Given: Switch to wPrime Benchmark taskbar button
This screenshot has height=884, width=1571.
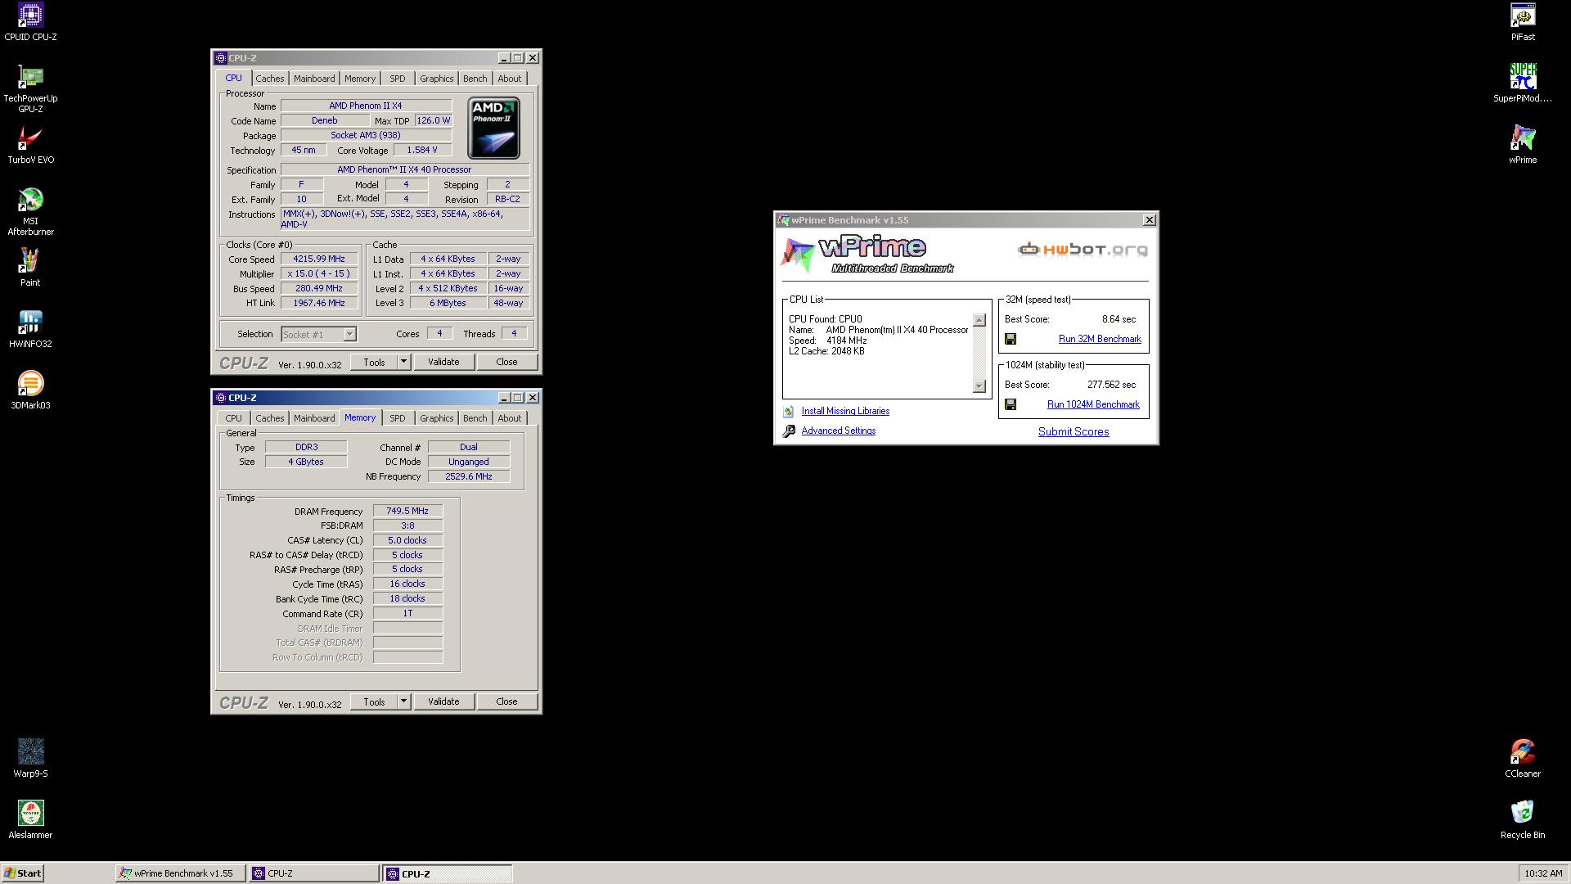Looking at the screenshot, I should (181, 873).
